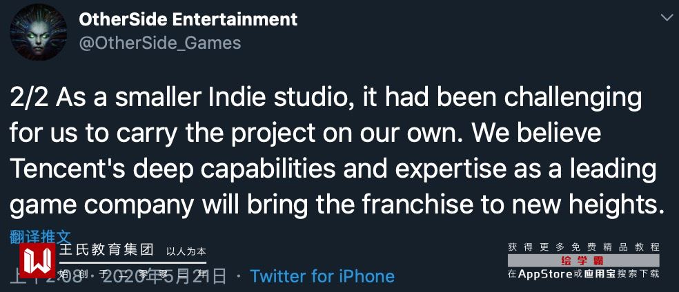The height and width of the screenshot is (292, 679).
Task: Click the 2020年5月21日 tweet date
Action: [x=173, y=276]
